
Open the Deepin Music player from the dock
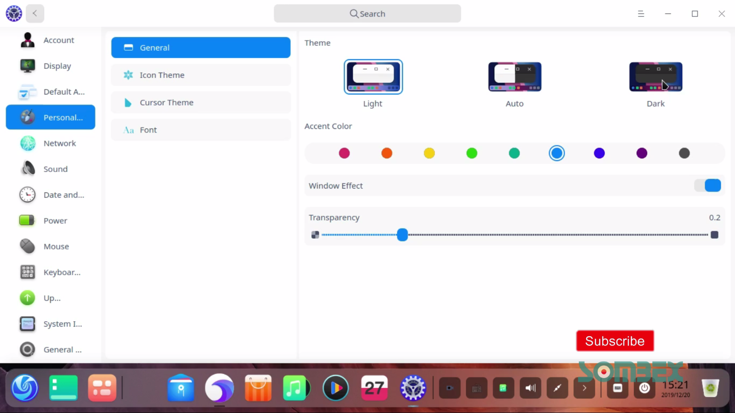pos(296,388)
